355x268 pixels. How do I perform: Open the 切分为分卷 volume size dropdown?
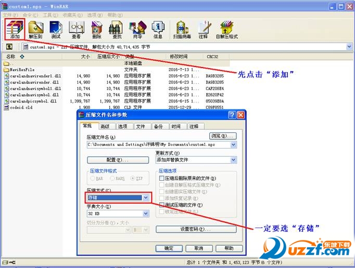128,230
